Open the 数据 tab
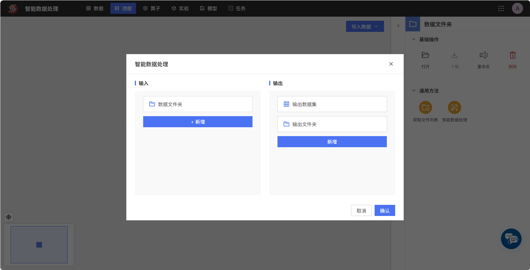 (x=95, y=8)
